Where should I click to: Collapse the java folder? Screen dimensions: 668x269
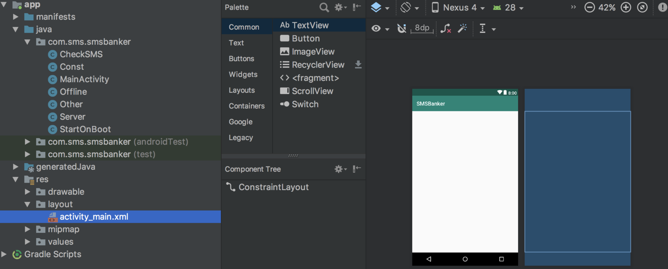tap(15, 29)
